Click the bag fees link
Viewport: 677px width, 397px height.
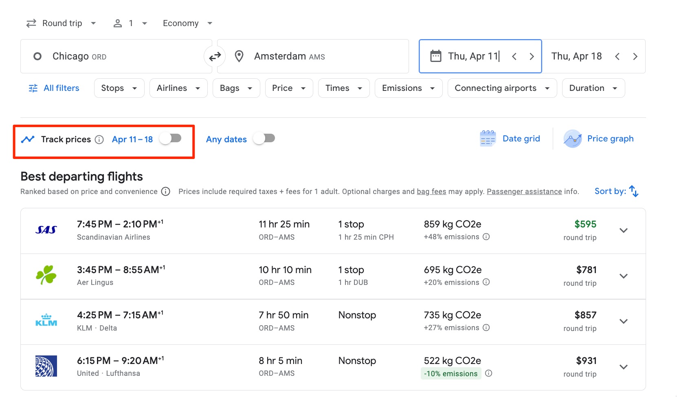tap(431, 191)
